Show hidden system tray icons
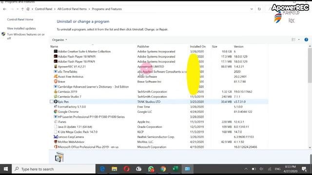 [x=246, y=169]
